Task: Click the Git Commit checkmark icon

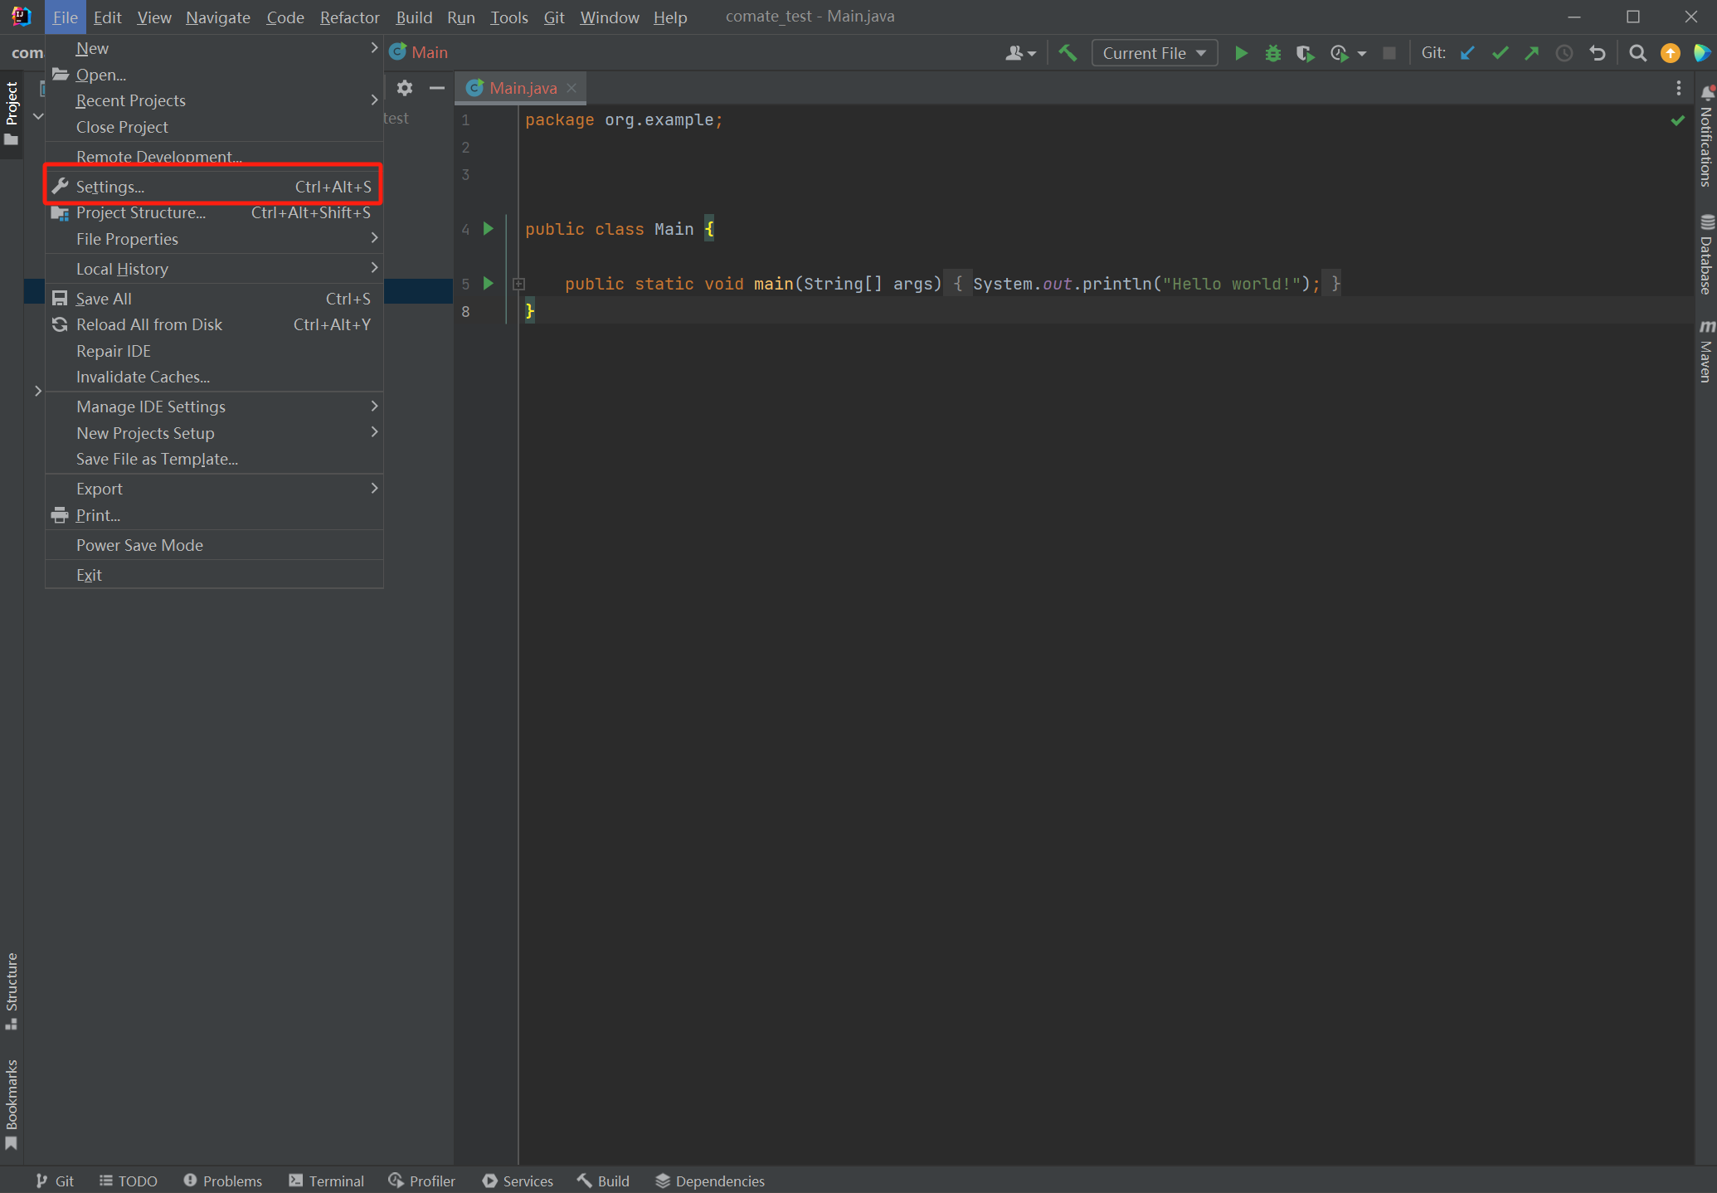Action: pyautogui.click(x=1500, y=53)
